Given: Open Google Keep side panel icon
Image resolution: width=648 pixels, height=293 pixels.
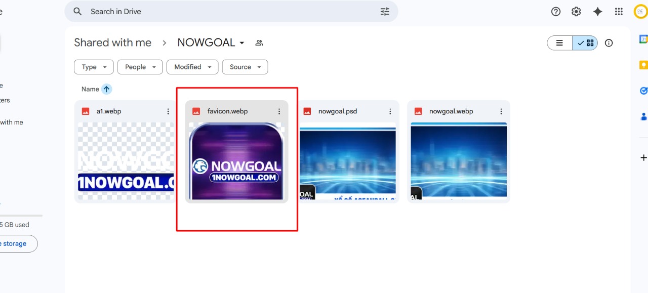Looking at the screenshot, I should [643, 65].
